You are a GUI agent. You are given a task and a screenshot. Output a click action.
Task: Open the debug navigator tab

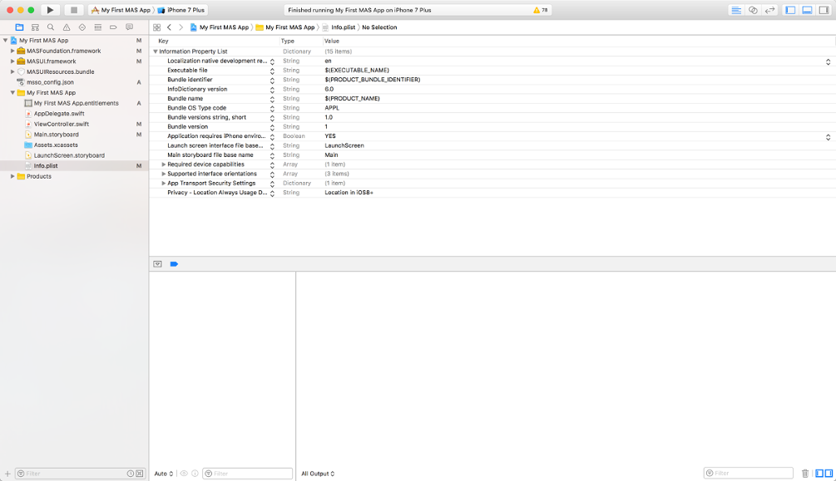[97, 27]
